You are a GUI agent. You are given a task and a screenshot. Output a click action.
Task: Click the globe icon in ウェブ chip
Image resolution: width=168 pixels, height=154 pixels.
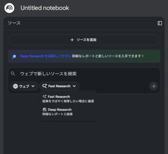15,86
